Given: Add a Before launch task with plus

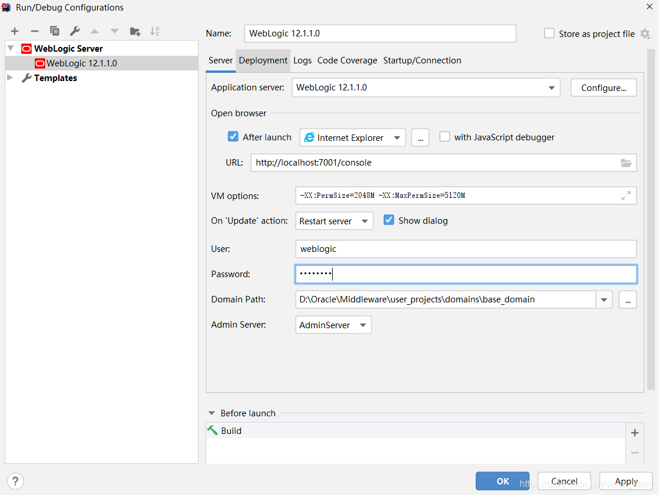Looking at the screenshot, I should (x=635, y=433).
